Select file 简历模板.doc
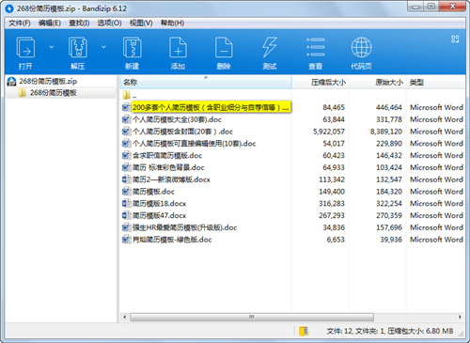Image resolution: width=470 pixels, height=343 pixels. (153, 192)
